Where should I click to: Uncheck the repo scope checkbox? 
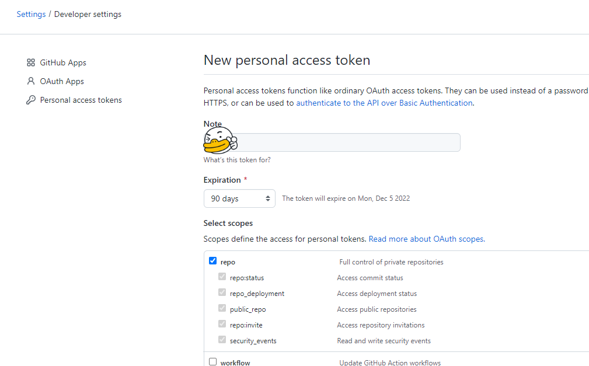point(212,261)
